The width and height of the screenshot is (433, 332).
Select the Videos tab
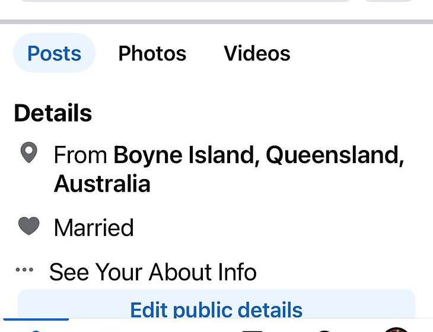point(257,53)
